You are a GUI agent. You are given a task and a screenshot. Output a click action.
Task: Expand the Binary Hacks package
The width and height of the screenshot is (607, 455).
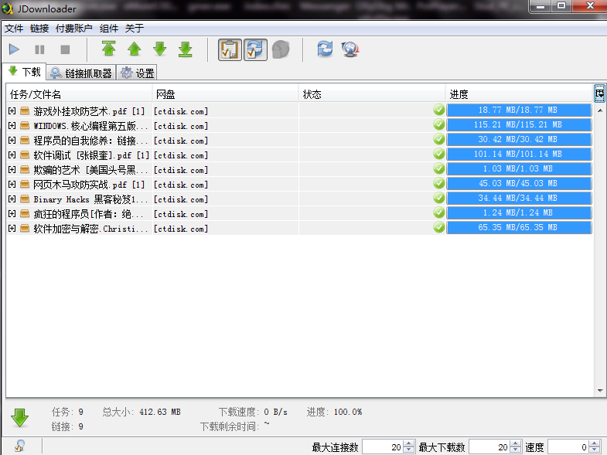pyautogui.click(x=12, y=199)
